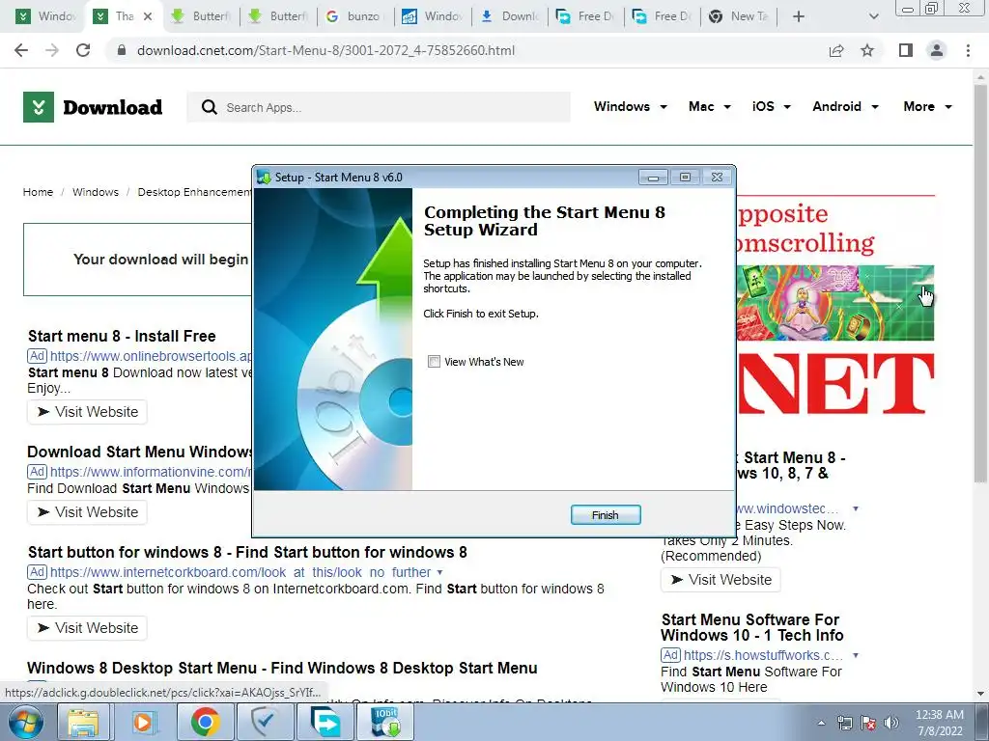Viewport: 989px width, 741px height.
Task: Click the Windows breadcrumb link
Action: pyautogui.click(x=96, y=192)
